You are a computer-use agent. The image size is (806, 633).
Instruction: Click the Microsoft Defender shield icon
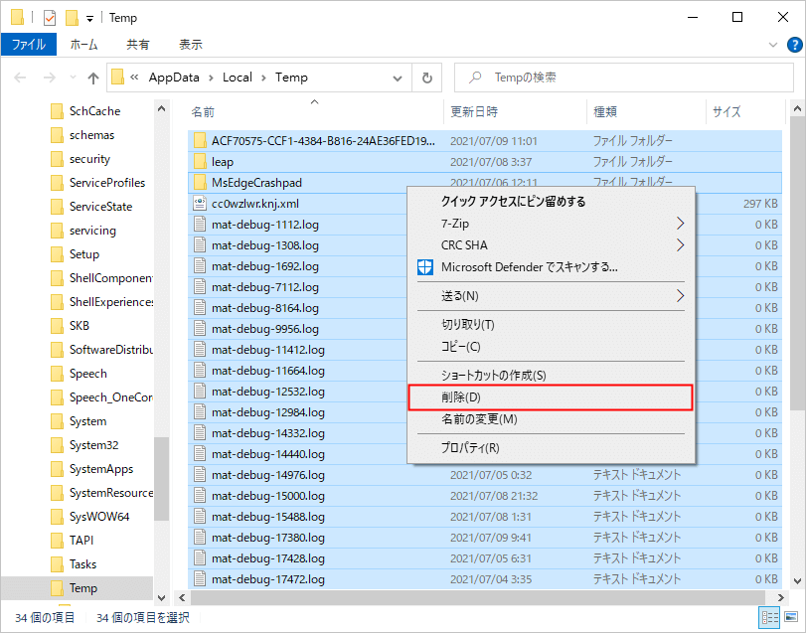(x=424, y=267)
